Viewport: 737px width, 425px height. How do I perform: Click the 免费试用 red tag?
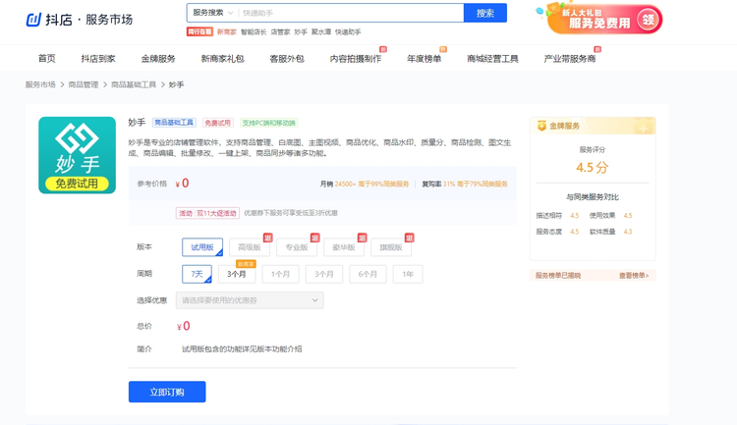(217, 123)
